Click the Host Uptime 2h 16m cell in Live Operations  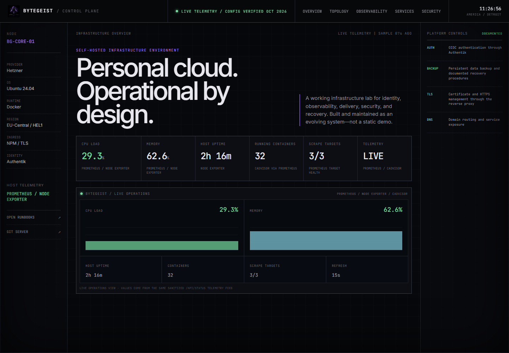click(121, 270)
